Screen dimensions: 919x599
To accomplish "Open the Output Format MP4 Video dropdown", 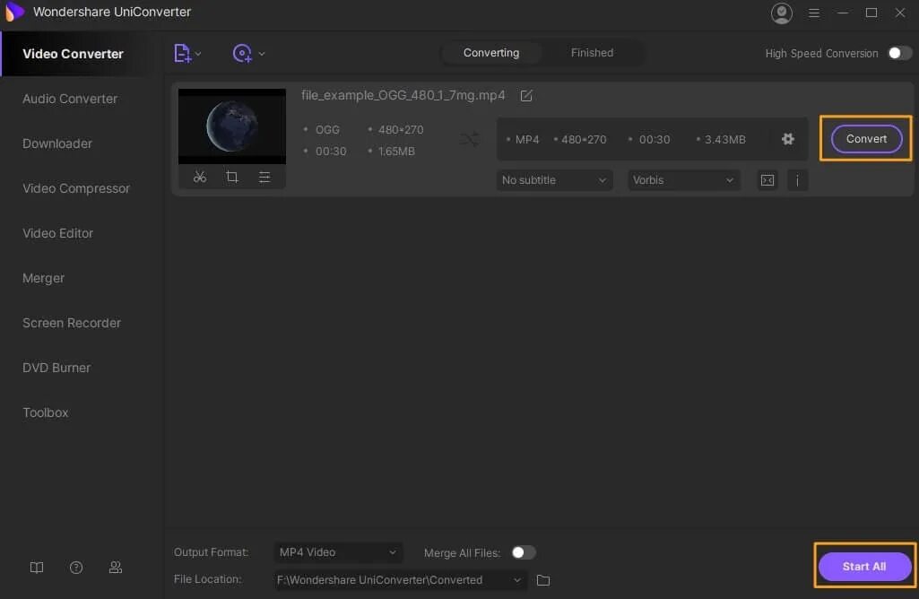I will click(338, 552).
